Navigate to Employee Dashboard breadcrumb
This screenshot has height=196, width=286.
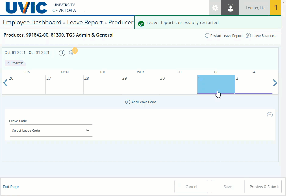(x=32, y=23)
